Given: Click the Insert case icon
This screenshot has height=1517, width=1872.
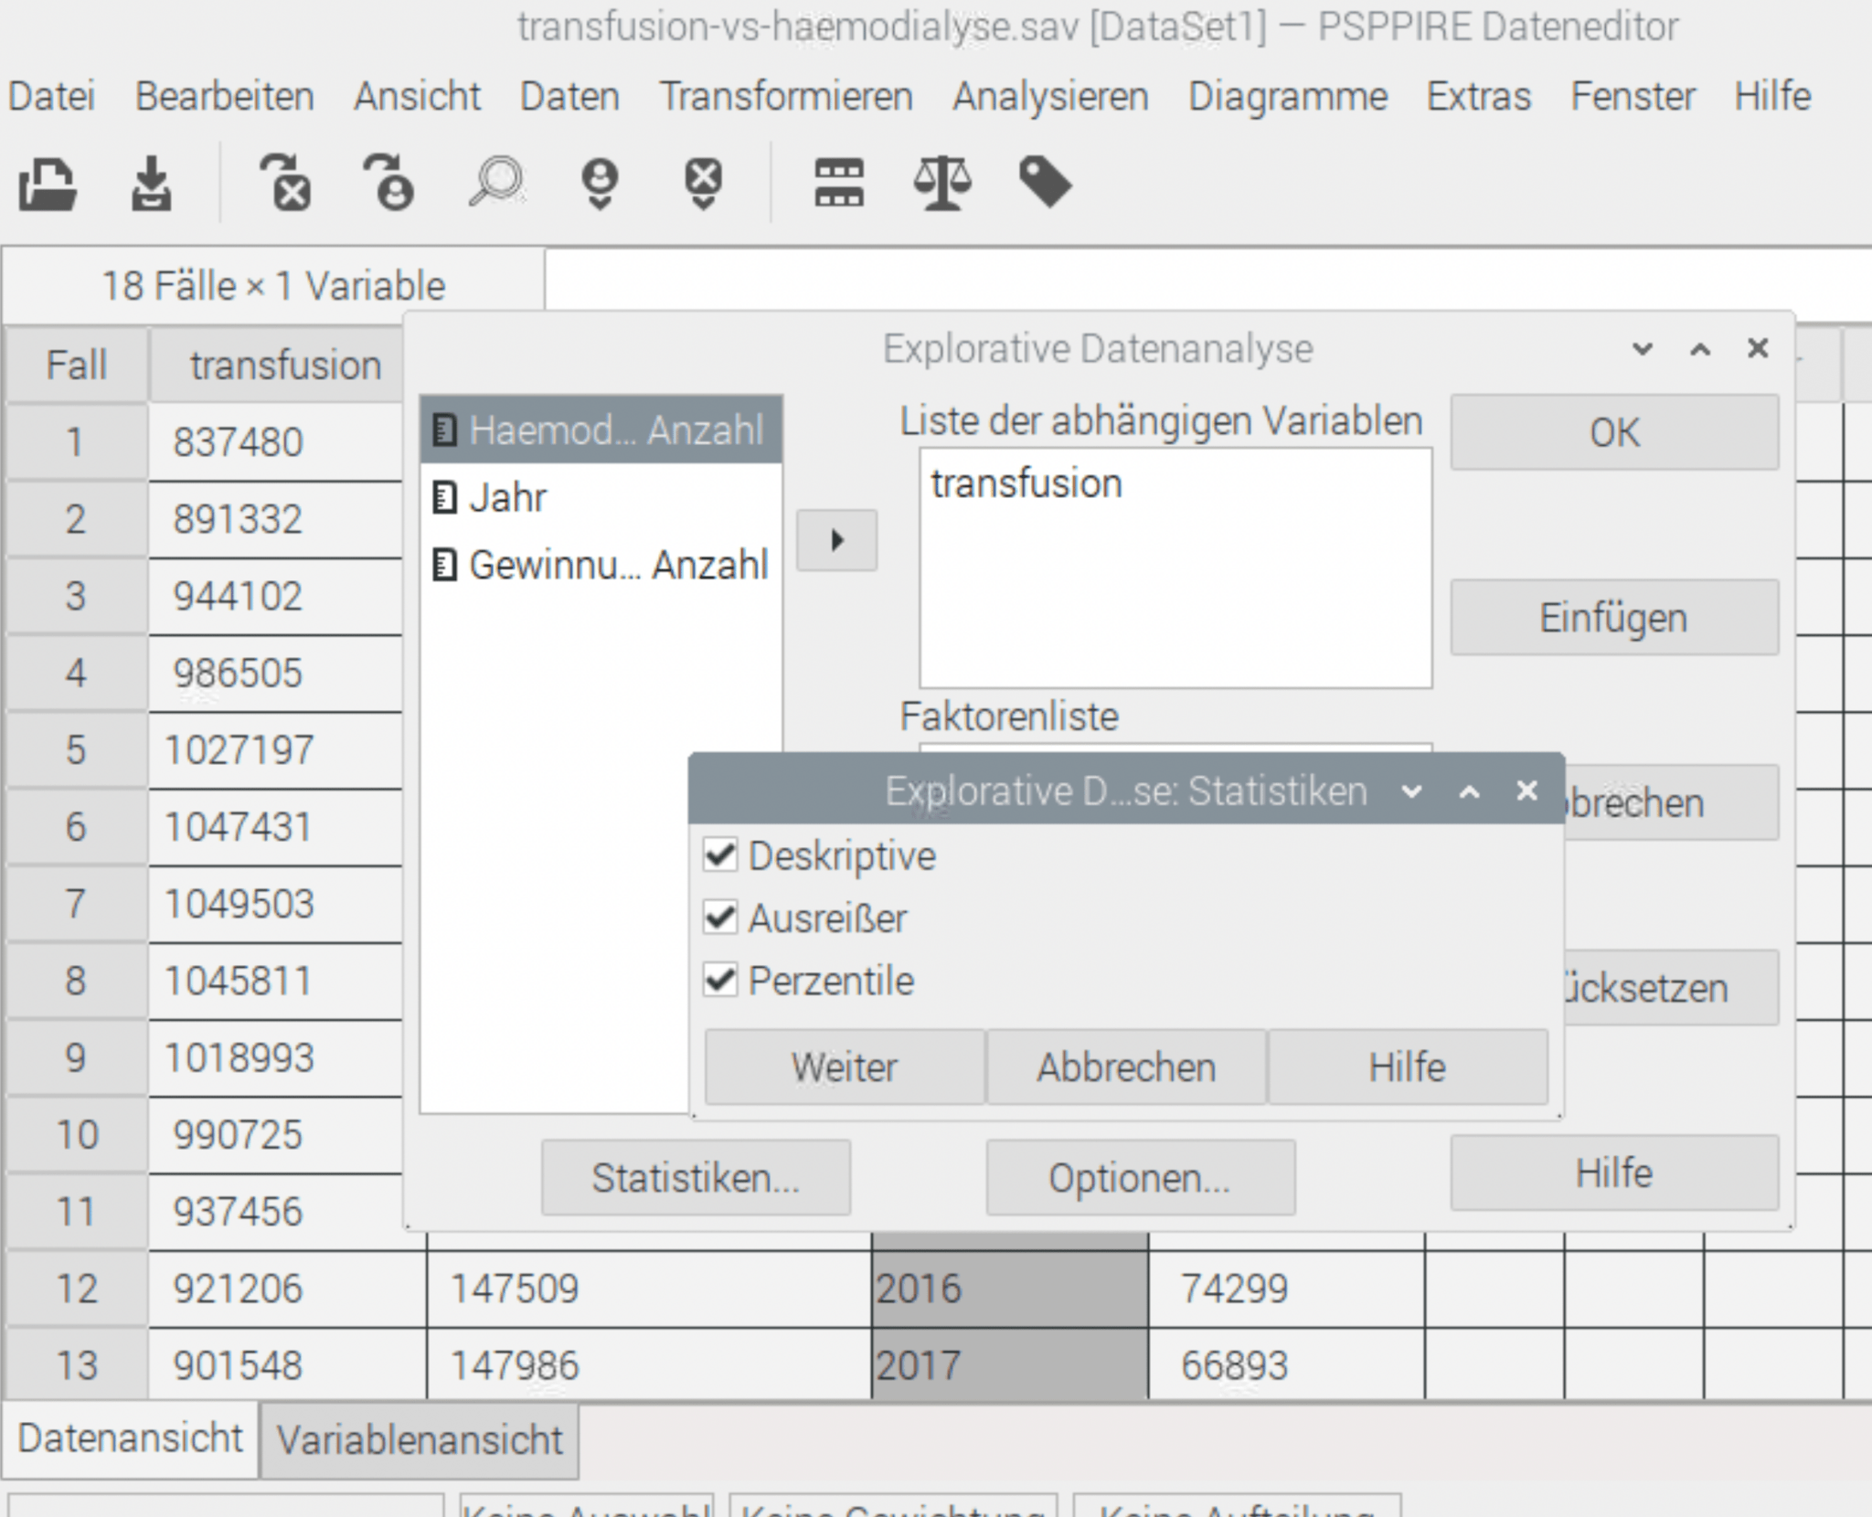Looking at the screenshot, I should 600,184.
